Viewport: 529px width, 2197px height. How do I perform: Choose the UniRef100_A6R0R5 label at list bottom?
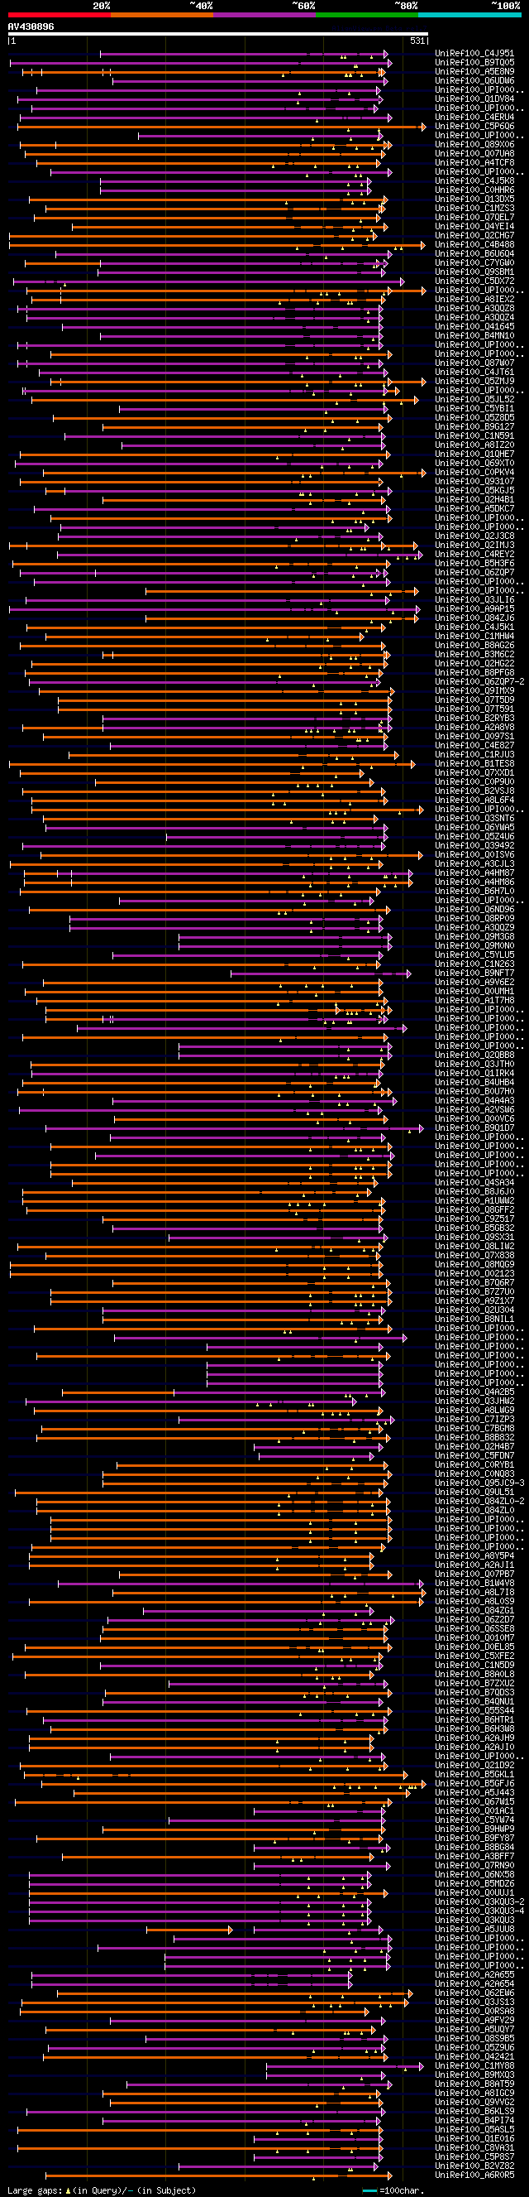(x=474, y=2175)
